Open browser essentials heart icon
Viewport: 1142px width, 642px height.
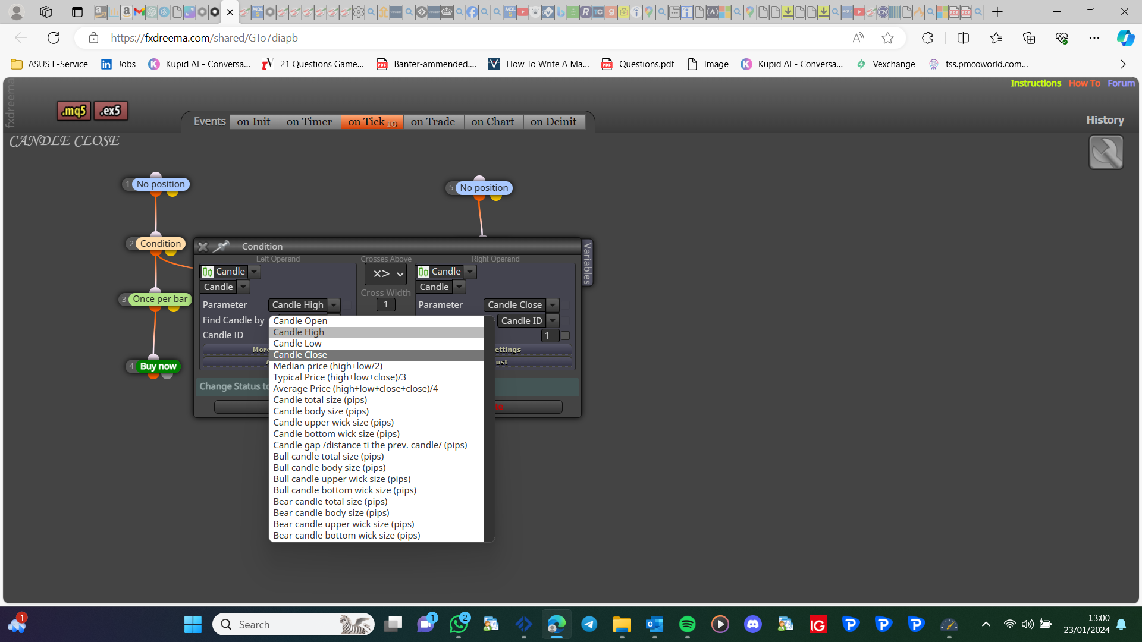tap(1061, 38)
